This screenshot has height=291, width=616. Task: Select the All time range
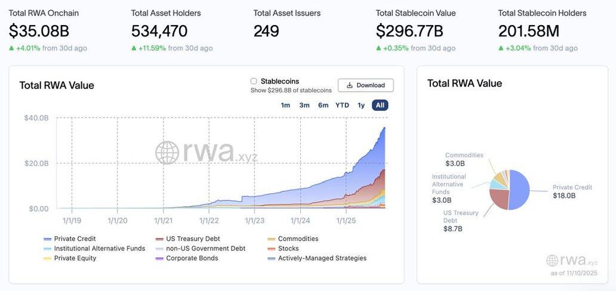tap(380, 106)
